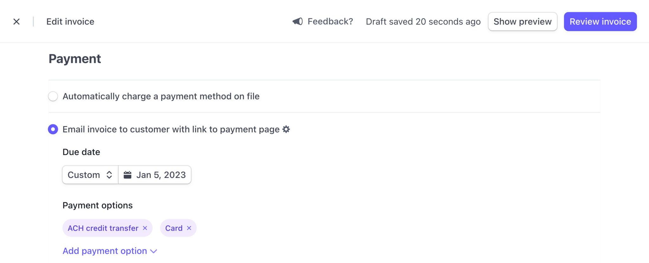Click the megaphone icon next to Feedback

coord(297,21)
